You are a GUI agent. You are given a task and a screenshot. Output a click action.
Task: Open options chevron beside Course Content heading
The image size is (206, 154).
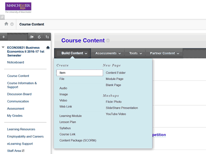click(x=108, y=41)
